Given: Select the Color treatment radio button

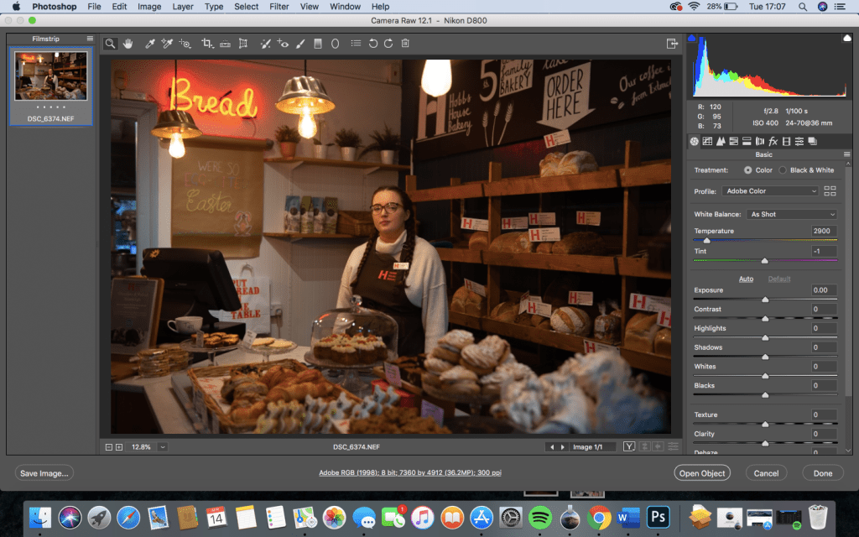Looking at the screenshot, I should pyautogui.click(x=747, y=170).
